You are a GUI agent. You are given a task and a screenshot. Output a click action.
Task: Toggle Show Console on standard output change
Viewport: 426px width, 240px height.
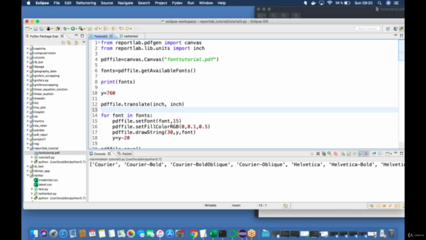click(361, 154)
